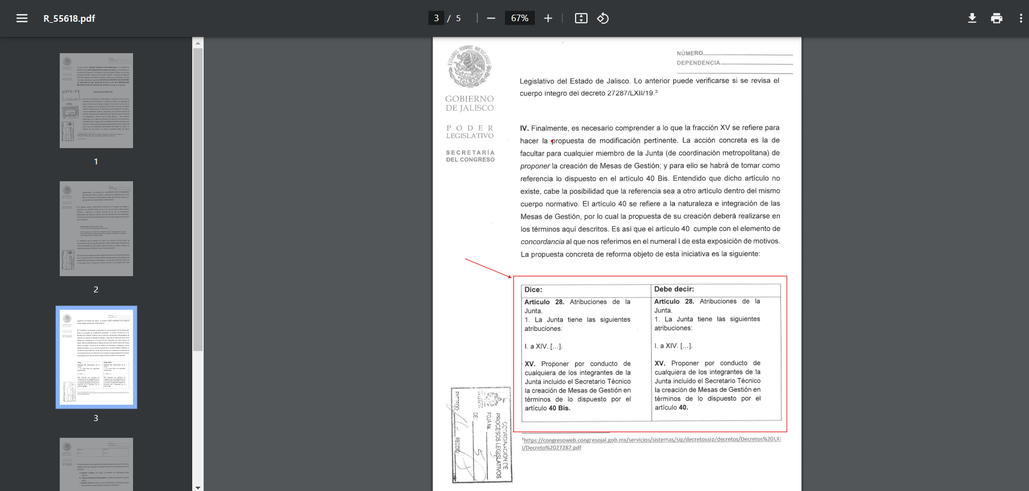Click 'artículo 40.' text in the Debe decir column
Viewport: 1029px width, 491px height.
(671, 407)
